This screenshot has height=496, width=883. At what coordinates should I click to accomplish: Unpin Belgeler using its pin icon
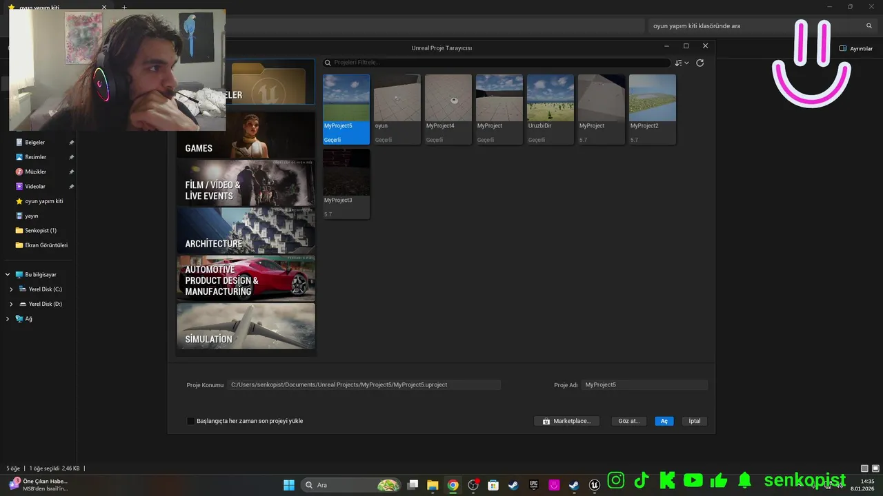pos(71,143)
